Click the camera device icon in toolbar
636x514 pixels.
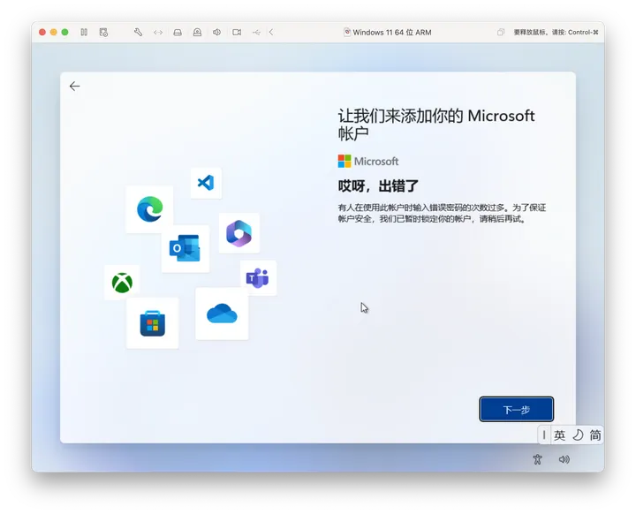[237, 32]
